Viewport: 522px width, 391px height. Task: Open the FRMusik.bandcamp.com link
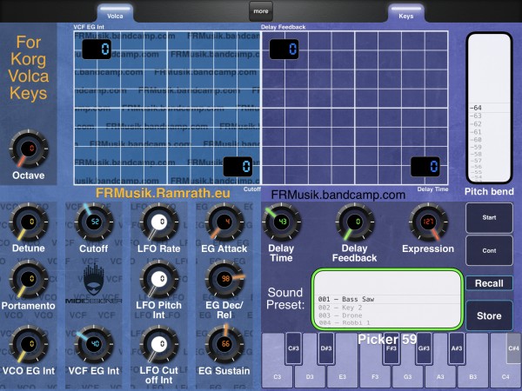[338, 195]
